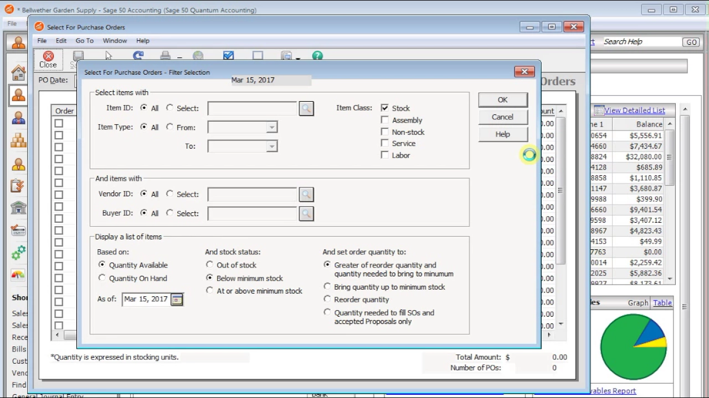709x398 pixels.
Task: Click Cancel in Filter Selection dialog
Action: coord(502,117)
